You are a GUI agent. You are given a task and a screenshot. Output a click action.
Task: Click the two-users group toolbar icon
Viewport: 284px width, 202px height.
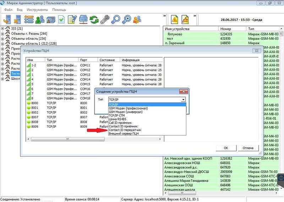coord(40,19)
